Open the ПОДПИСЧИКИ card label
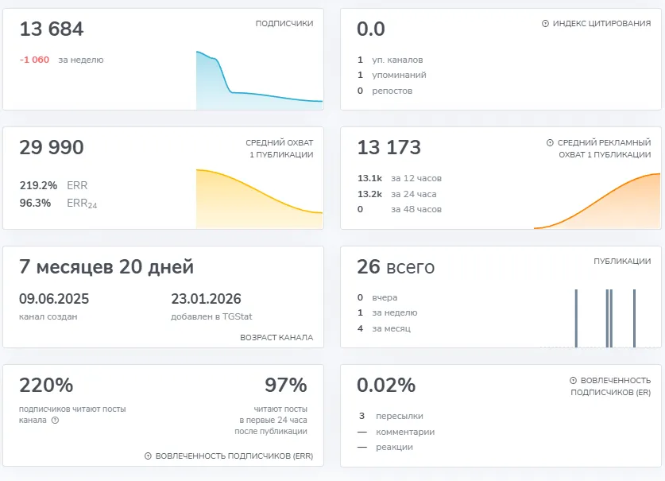The height and width of the screenshot is (481, 665). coord(284,23)
